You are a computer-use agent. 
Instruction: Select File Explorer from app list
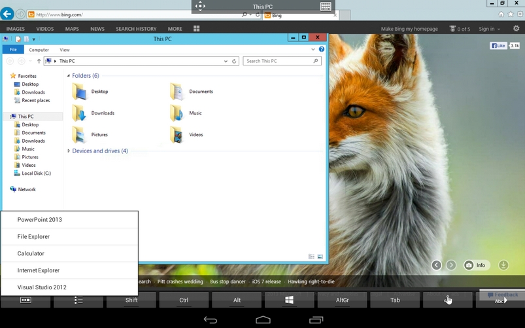point(33,236)
